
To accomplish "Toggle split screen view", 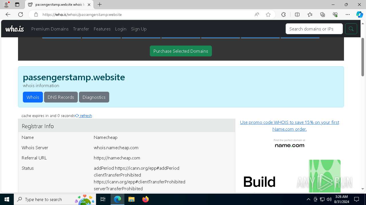I will pyautogui.click(x=297, y=15).
